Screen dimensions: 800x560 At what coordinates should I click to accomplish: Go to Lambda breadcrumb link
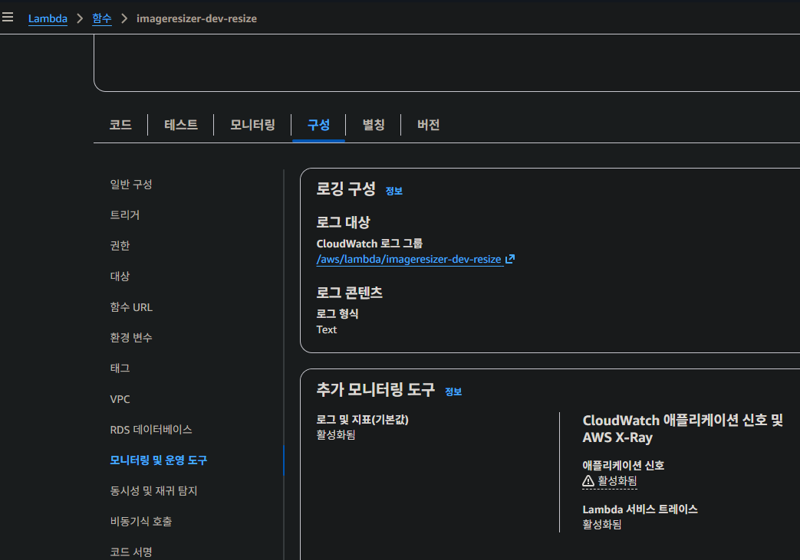(x=48, y=18)
